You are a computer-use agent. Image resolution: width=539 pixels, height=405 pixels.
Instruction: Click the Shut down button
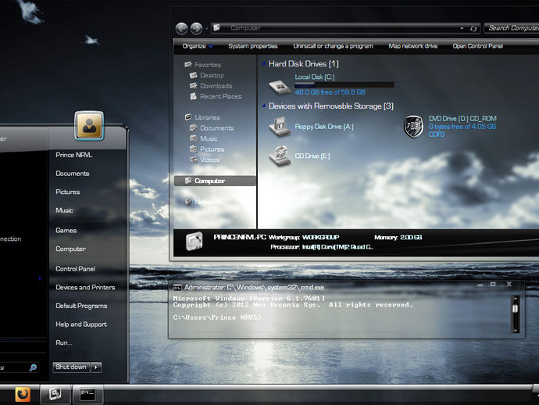pos(72,367)
